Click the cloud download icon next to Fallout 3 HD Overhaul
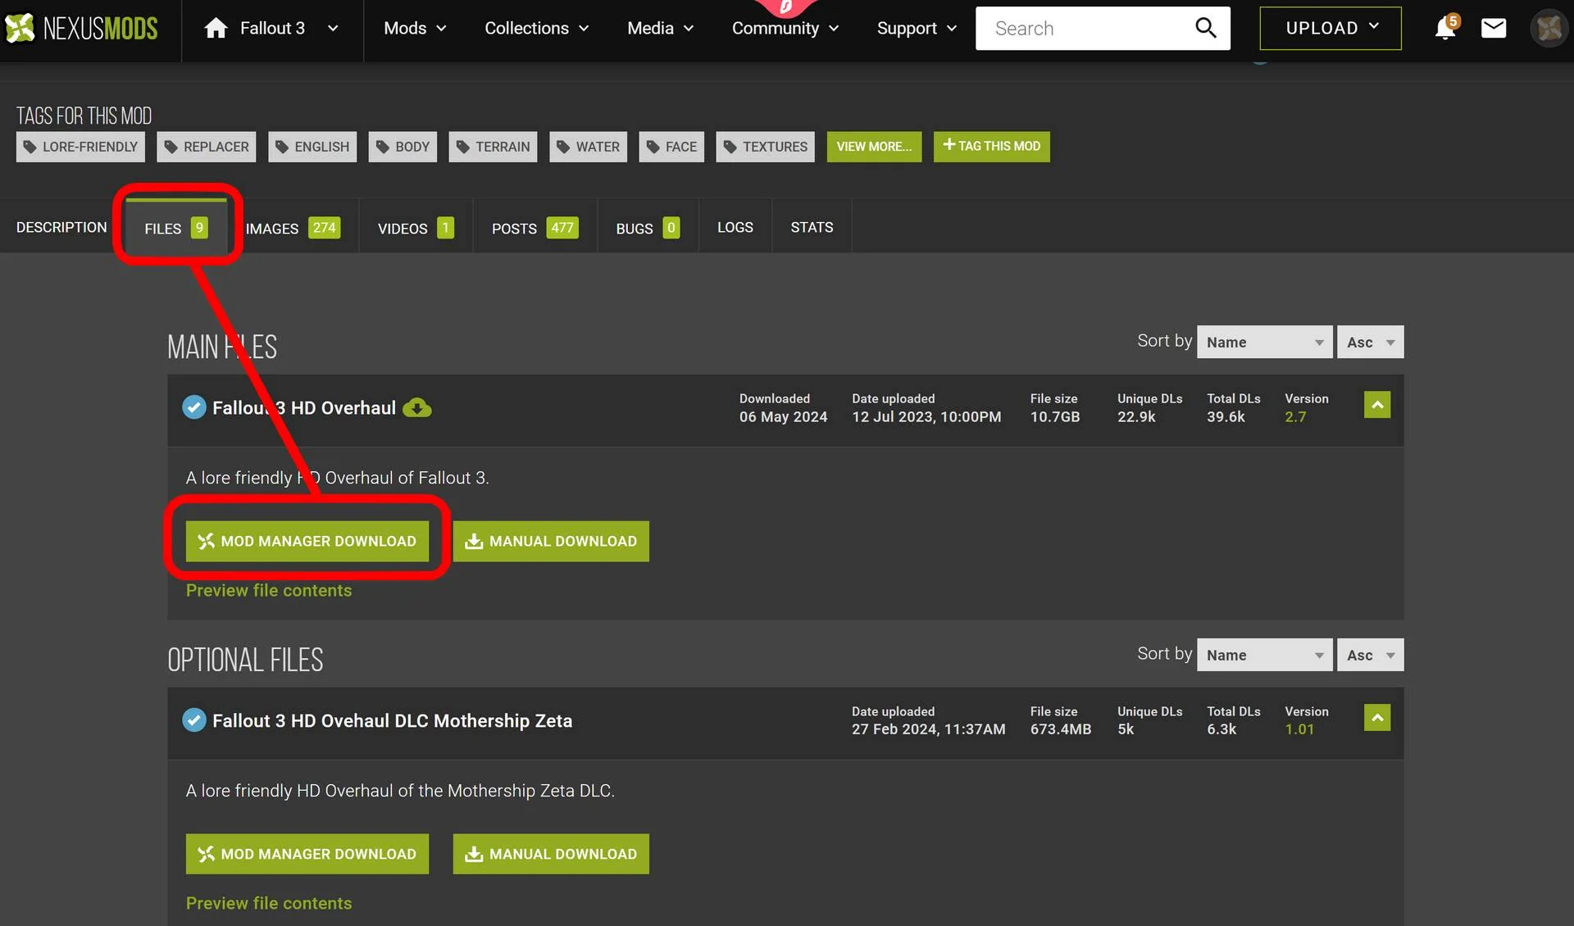 click(x=417, y=407)
